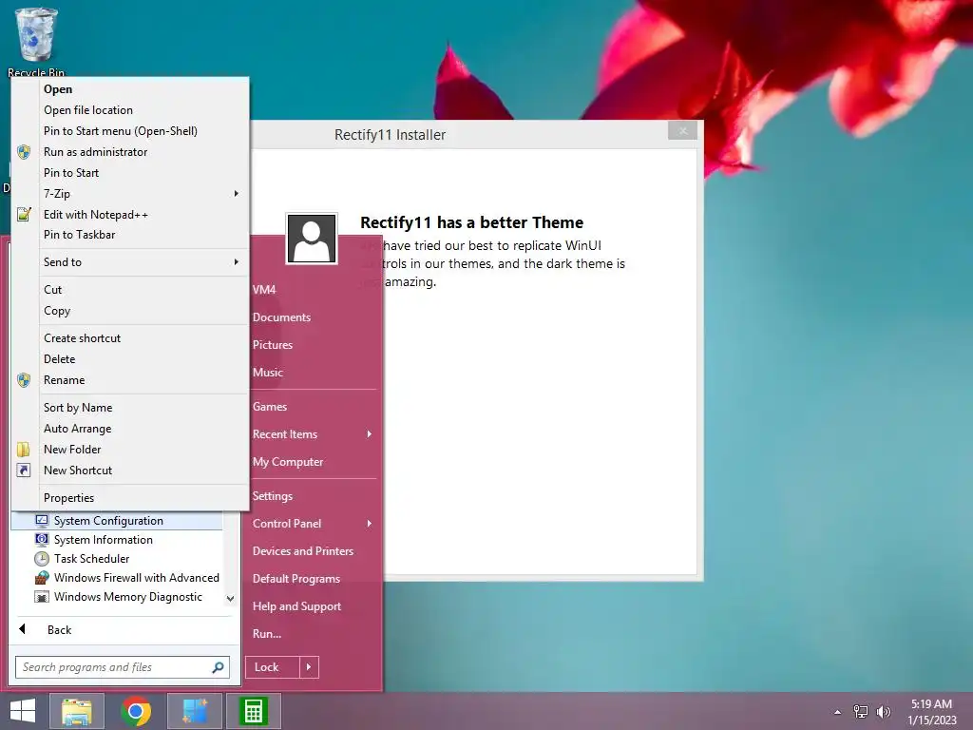Click the volume speaker tray icon
973x730 pixels.
[x=883, y=712]
